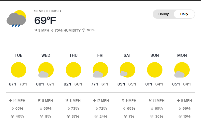This screenshot has height=124, width=201.
Task: Click Saturday's mostly sunny icon
Action: pos(127,70)
